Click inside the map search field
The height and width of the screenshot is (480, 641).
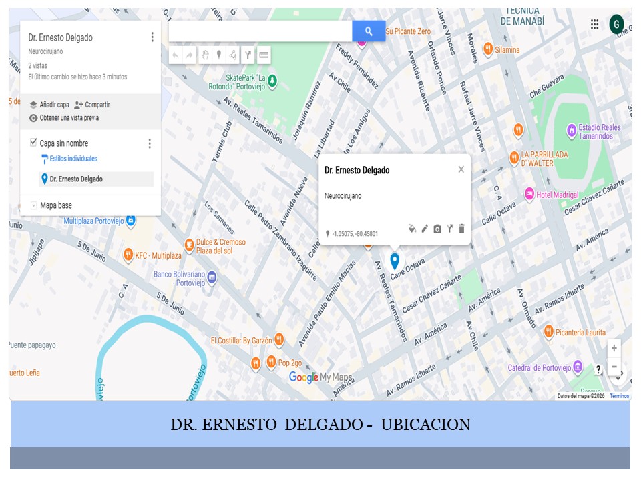[260, 31]
